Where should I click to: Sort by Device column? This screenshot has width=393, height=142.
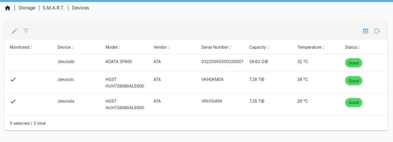[65, 47]
